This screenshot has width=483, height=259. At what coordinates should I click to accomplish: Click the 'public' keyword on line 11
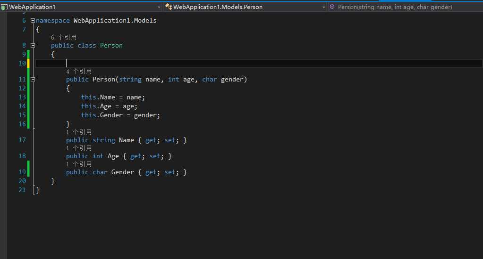77,79
